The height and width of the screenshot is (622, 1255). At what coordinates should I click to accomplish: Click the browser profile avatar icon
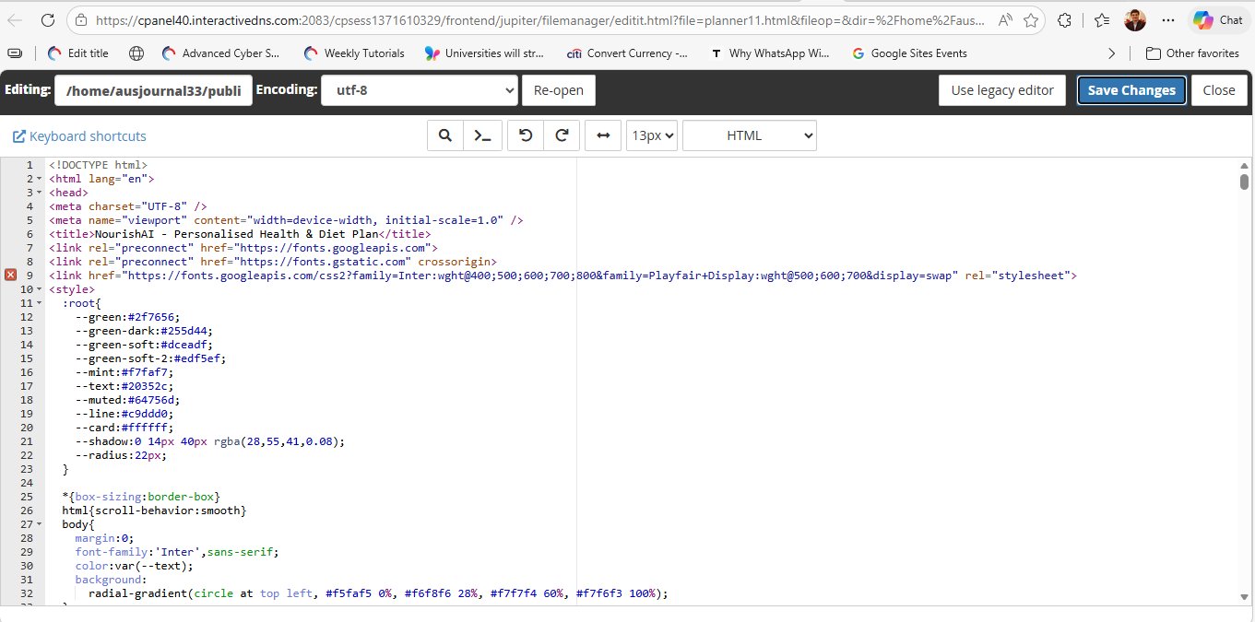1134,19
